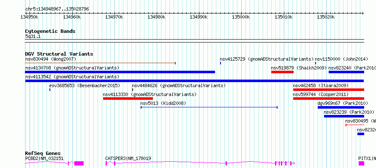Viewport: 376px width, 168px height.
Task: Select the first CATSPER3 exon block
Action: pos(106,163)
